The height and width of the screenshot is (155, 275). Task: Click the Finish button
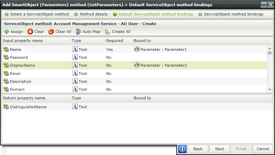(241, 149)
